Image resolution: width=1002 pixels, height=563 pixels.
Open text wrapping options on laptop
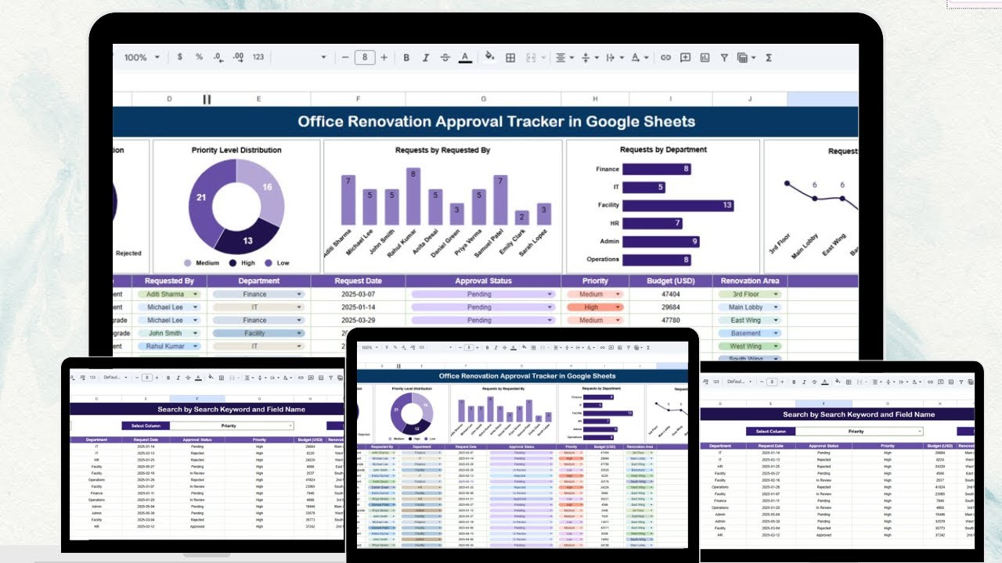[x=615, y=57]
